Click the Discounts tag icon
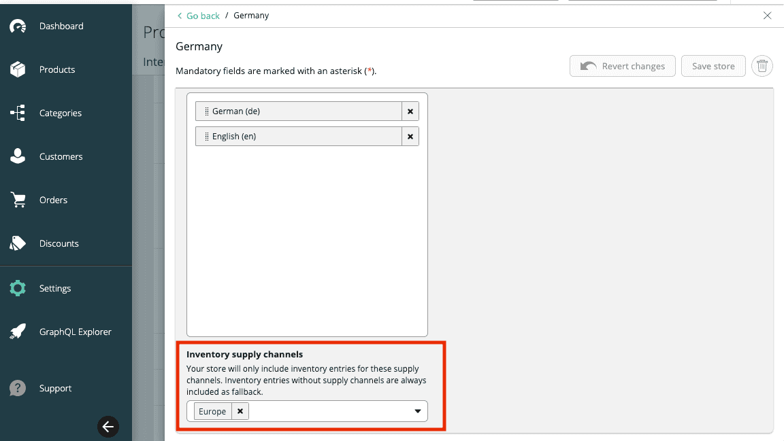 (x=18, y=243)
